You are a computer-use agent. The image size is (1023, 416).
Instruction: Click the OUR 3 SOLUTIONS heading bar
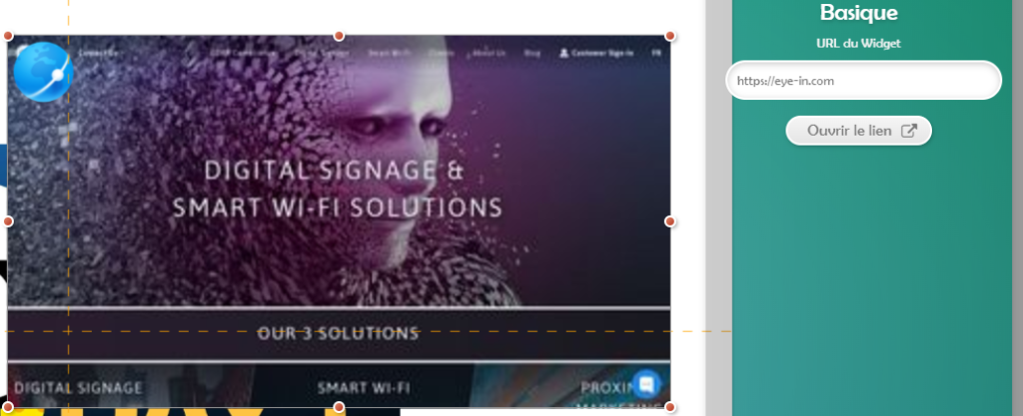339,334
